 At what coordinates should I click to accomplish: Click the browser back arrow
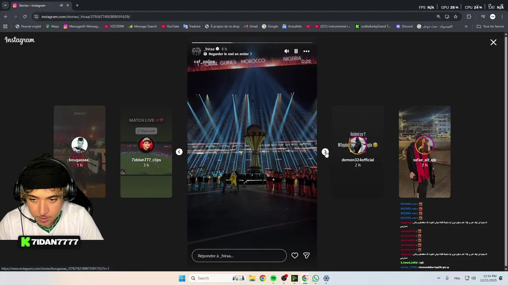6,17
